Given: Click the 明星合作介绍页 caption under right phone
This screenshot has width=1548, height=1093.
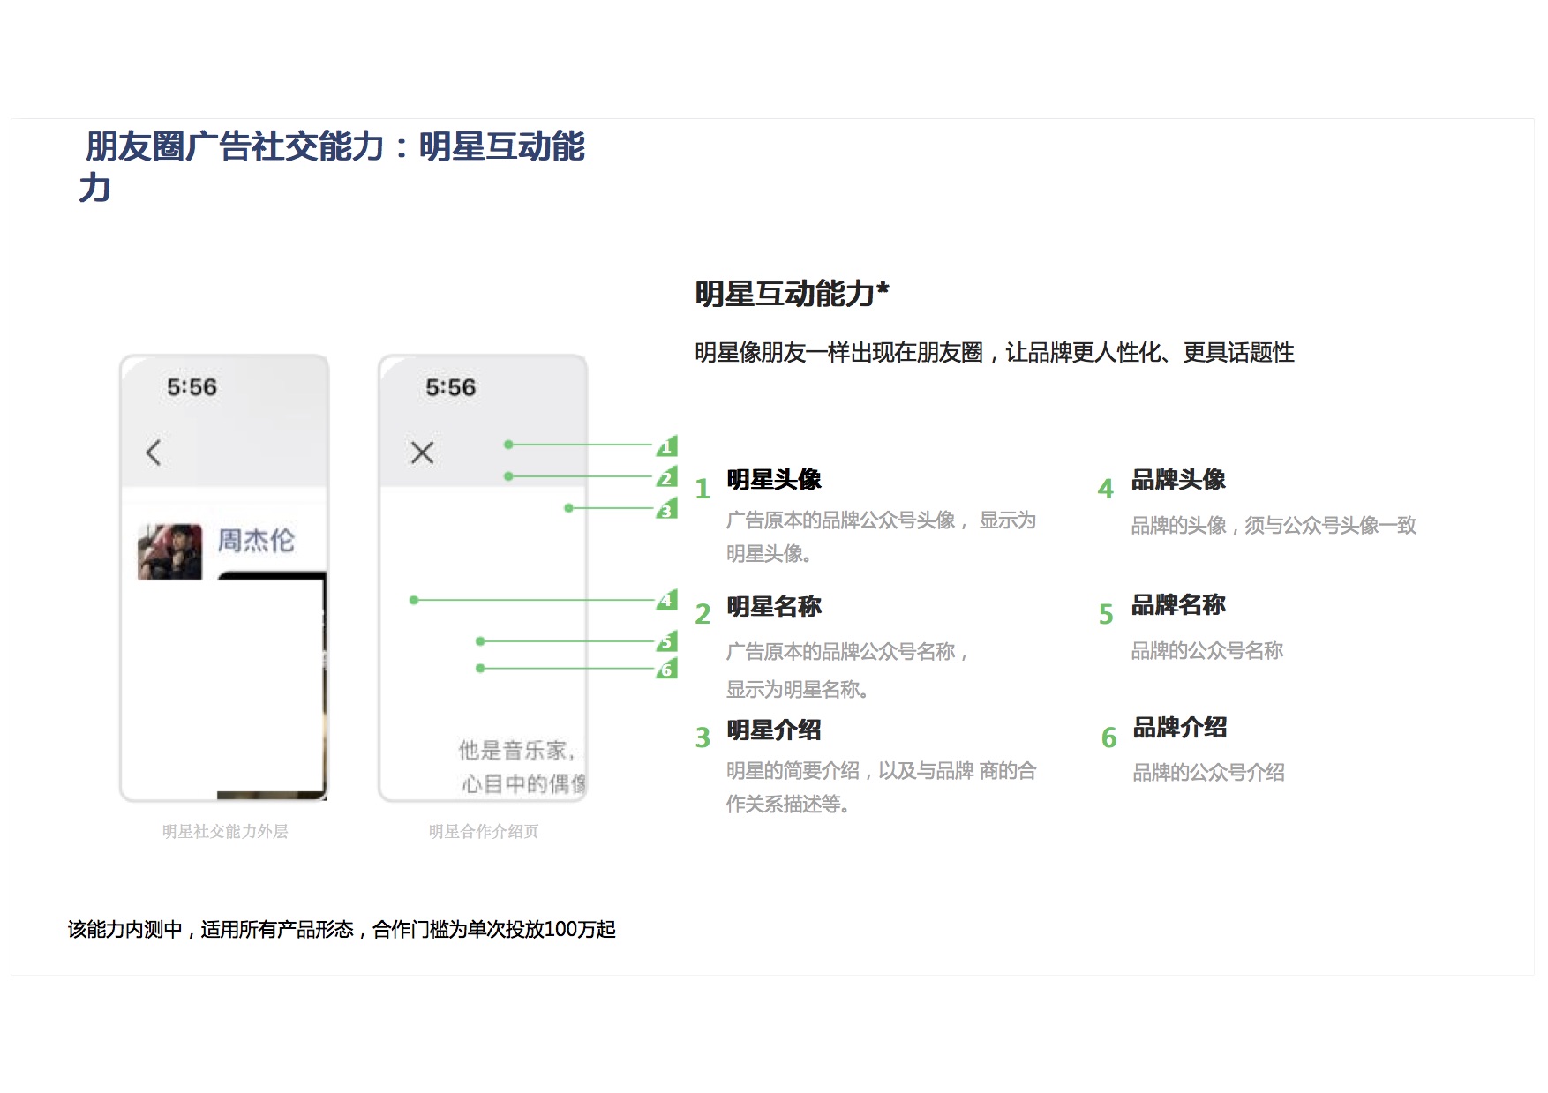Looking at the screenshot, I should (x=483, y=831).
